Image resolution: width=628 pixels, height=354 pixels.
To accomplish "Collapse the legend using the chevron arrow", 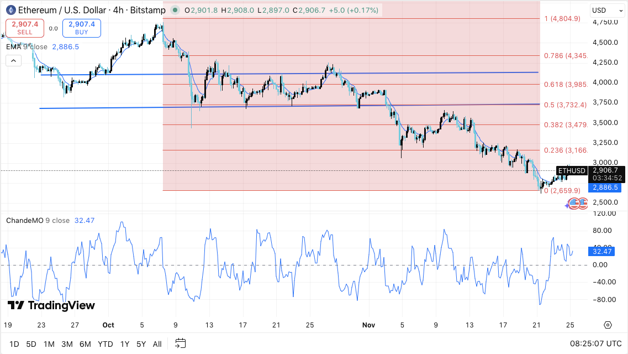I will click(13, 60).
